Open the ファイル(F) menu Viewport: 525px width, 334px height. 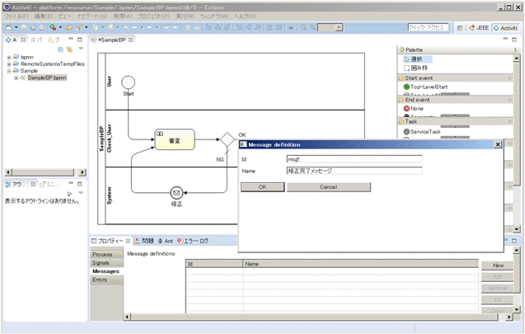coord(16,16)
